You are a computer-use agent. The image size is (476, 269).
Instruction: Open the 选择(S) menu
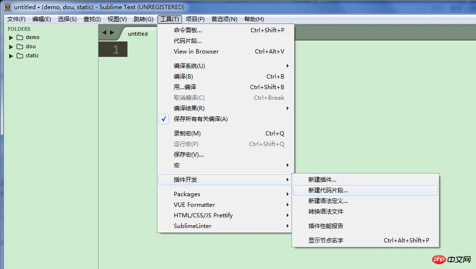click(67, 19)
